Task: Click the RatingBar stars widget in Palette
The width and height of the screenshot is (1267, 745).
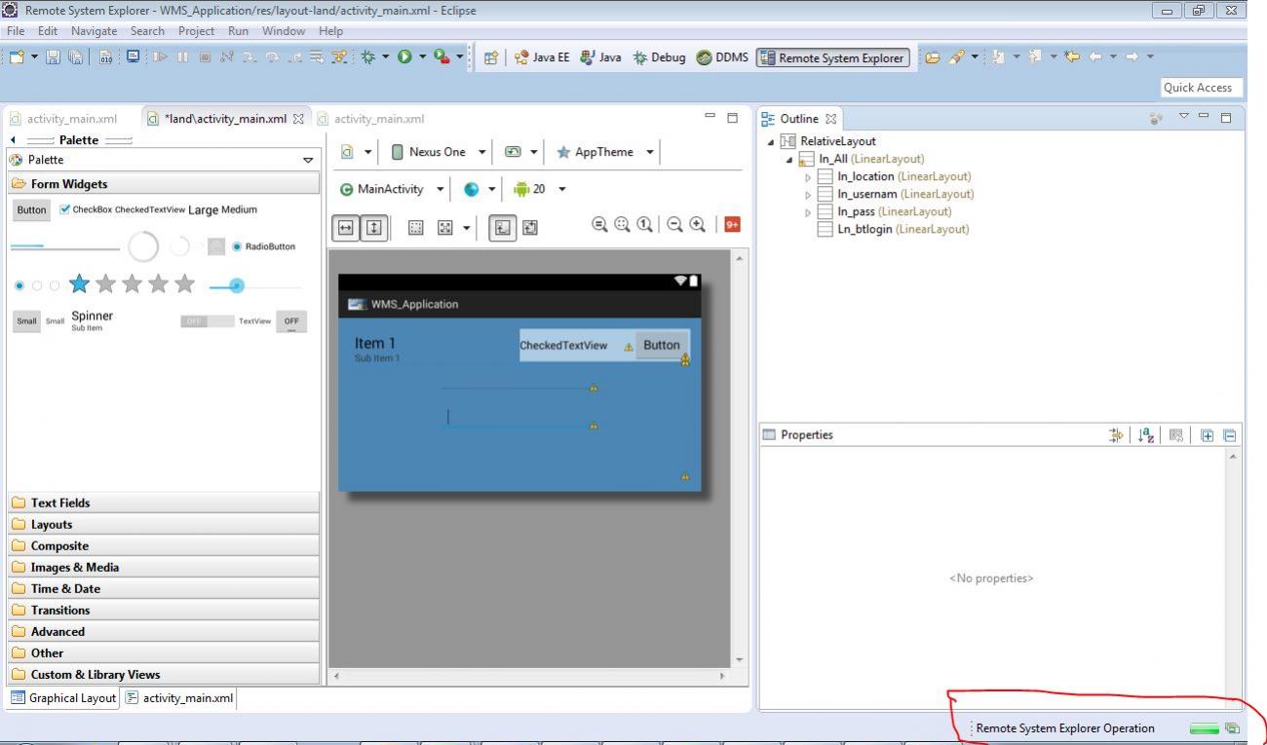Action: click(132, 284)
